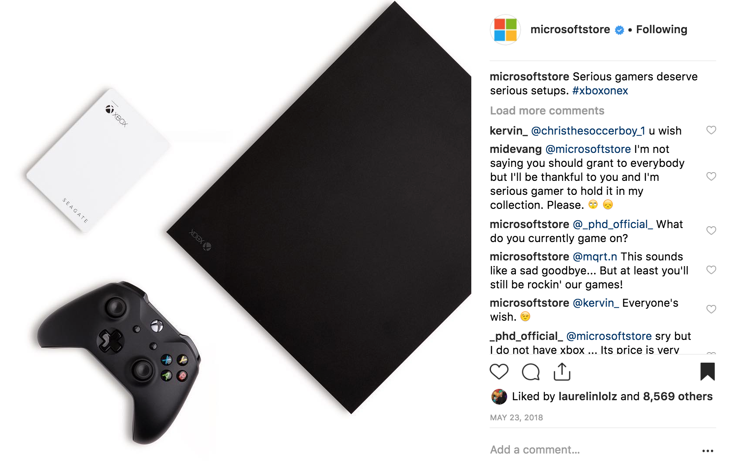Expand Load more comments
The width and height of the screenshot is (731, 471).
coord(547,111)
